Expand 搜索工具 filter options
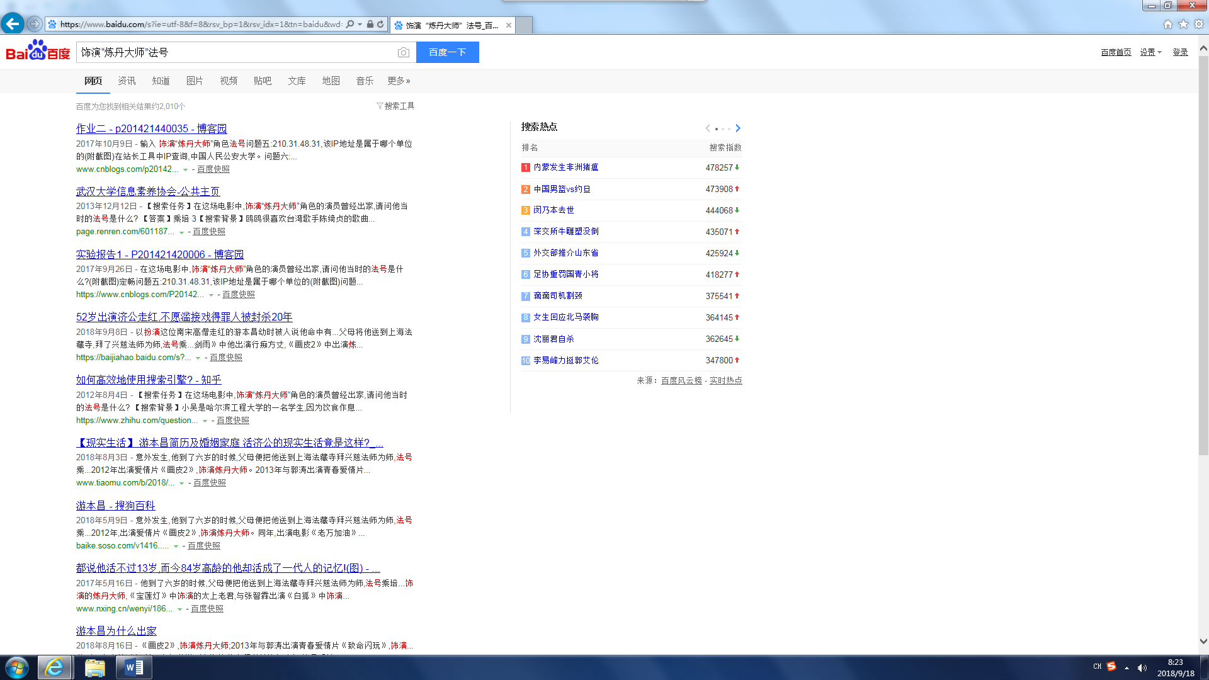The image size is (1209, 680). (395, 106)
